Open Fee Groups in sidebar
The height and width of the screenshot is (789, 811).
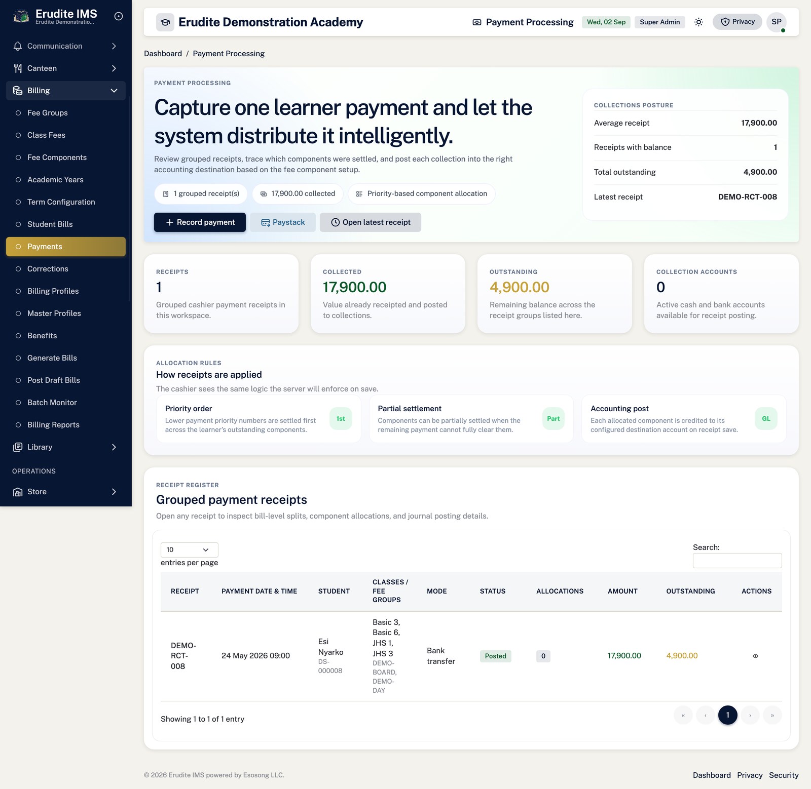[x=66, y=113]
